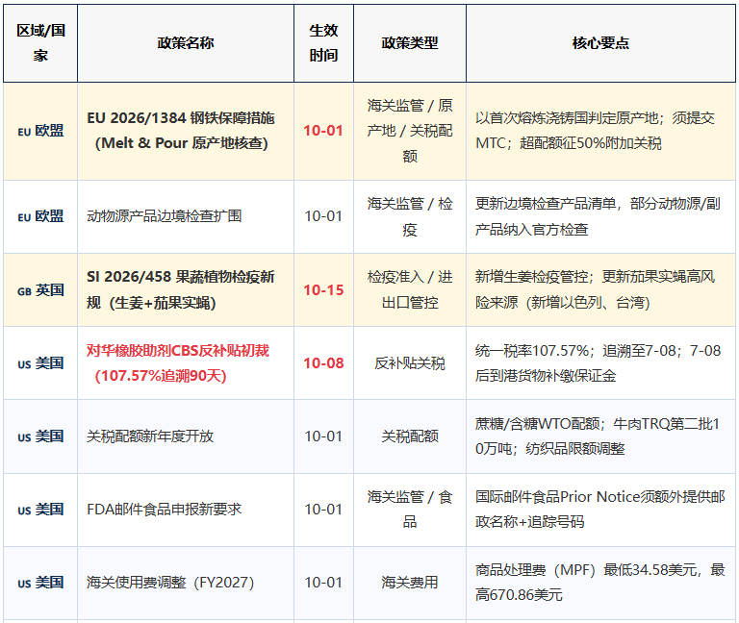This screenshot has height=623, width=739.
Task: Click the red 10-08 effective date
Action: [x=323, y=363]
